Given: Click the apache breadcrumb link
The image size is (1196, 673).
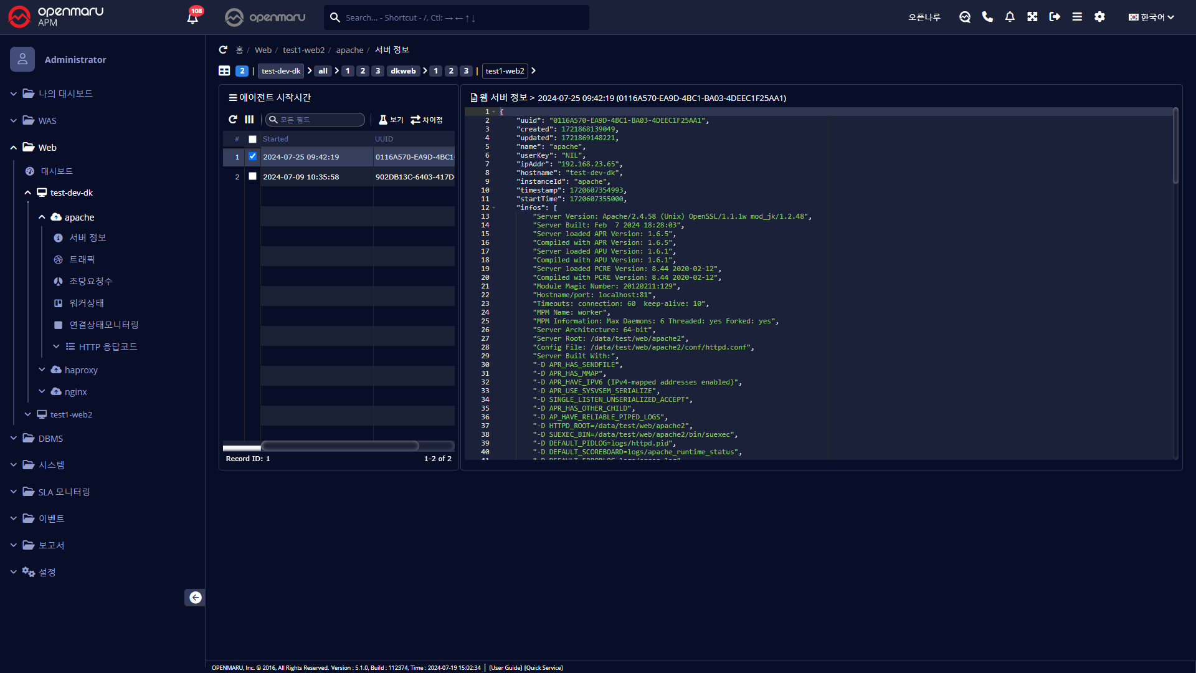Looking at the screenshot, I should 349,50.
